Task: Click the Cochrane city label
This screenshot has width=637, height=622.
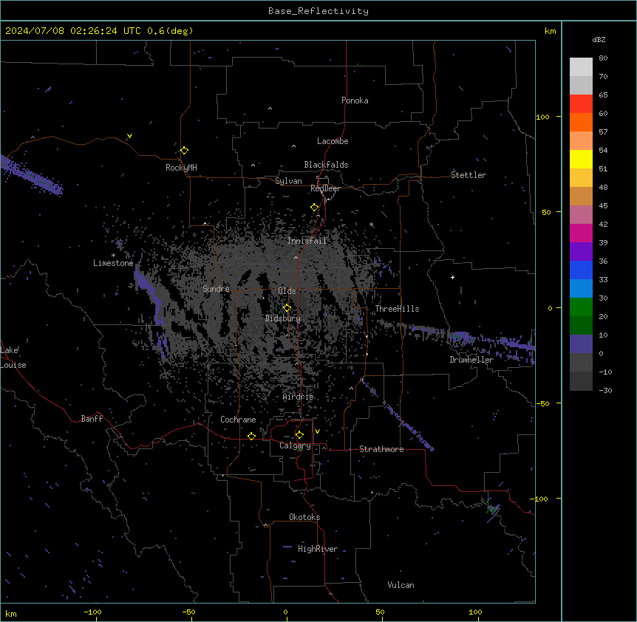Action: [x=238, y=420]
